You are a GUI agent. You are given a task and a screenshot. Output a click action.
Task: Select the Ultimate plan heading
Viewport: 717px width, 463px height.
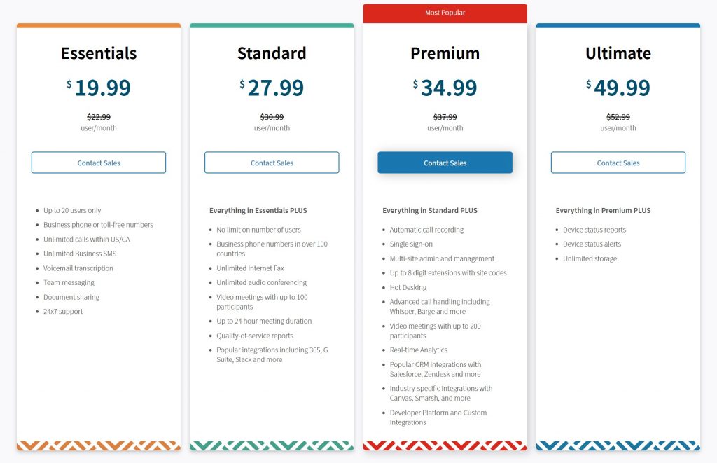tap(618, 53)
